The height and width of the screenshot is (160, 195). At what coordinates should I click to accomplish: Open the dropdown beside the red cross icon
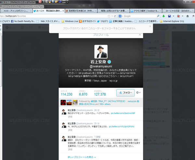click(182, 16)
